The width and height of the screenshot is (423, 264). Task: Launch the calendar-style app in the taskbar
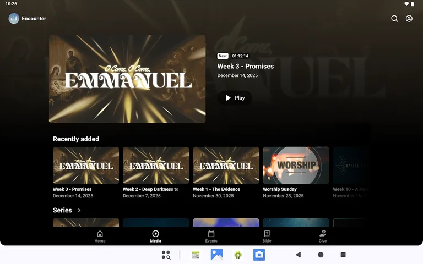[196, 255]
